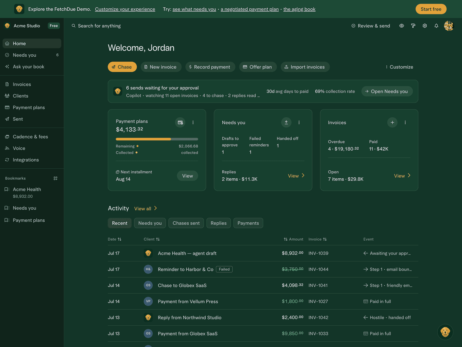Open notifications bell icon
Screen dimensions: 462x347
[x=436, y=26]
